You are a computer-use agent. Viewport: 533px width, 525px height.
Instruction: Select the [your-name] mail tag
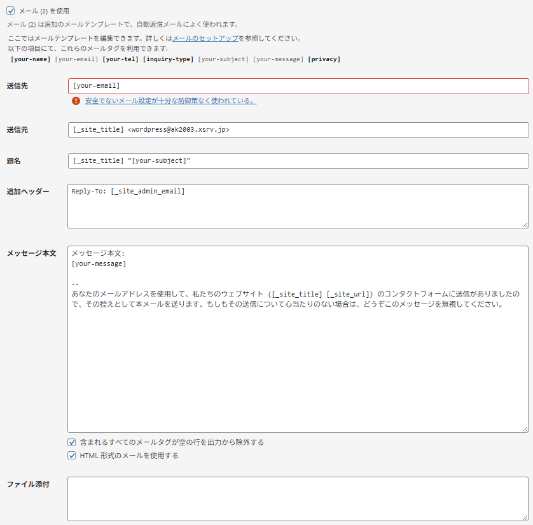coord(31,59)
